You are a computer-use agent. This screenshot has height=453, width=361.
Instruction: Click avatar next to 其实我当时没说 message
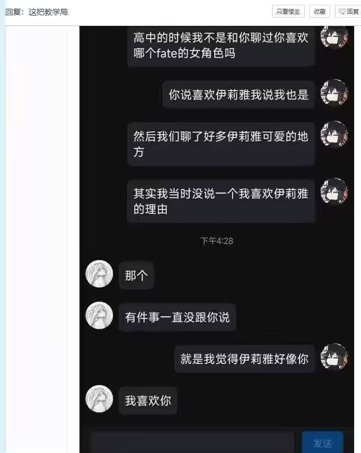pyautogui.click(x=335, y=192)
